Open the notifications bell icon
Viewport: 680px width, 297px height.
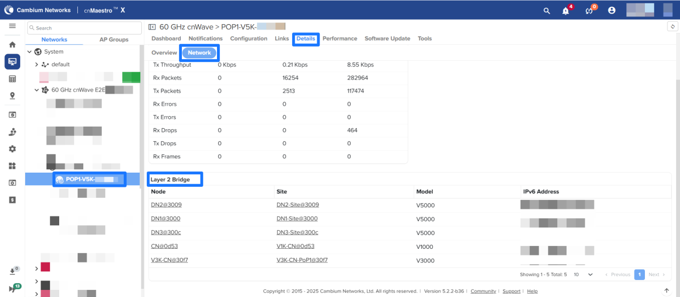coord(565,10)
